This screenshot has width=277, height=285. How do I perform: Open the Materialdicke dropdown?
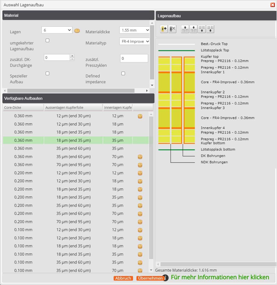134,30
